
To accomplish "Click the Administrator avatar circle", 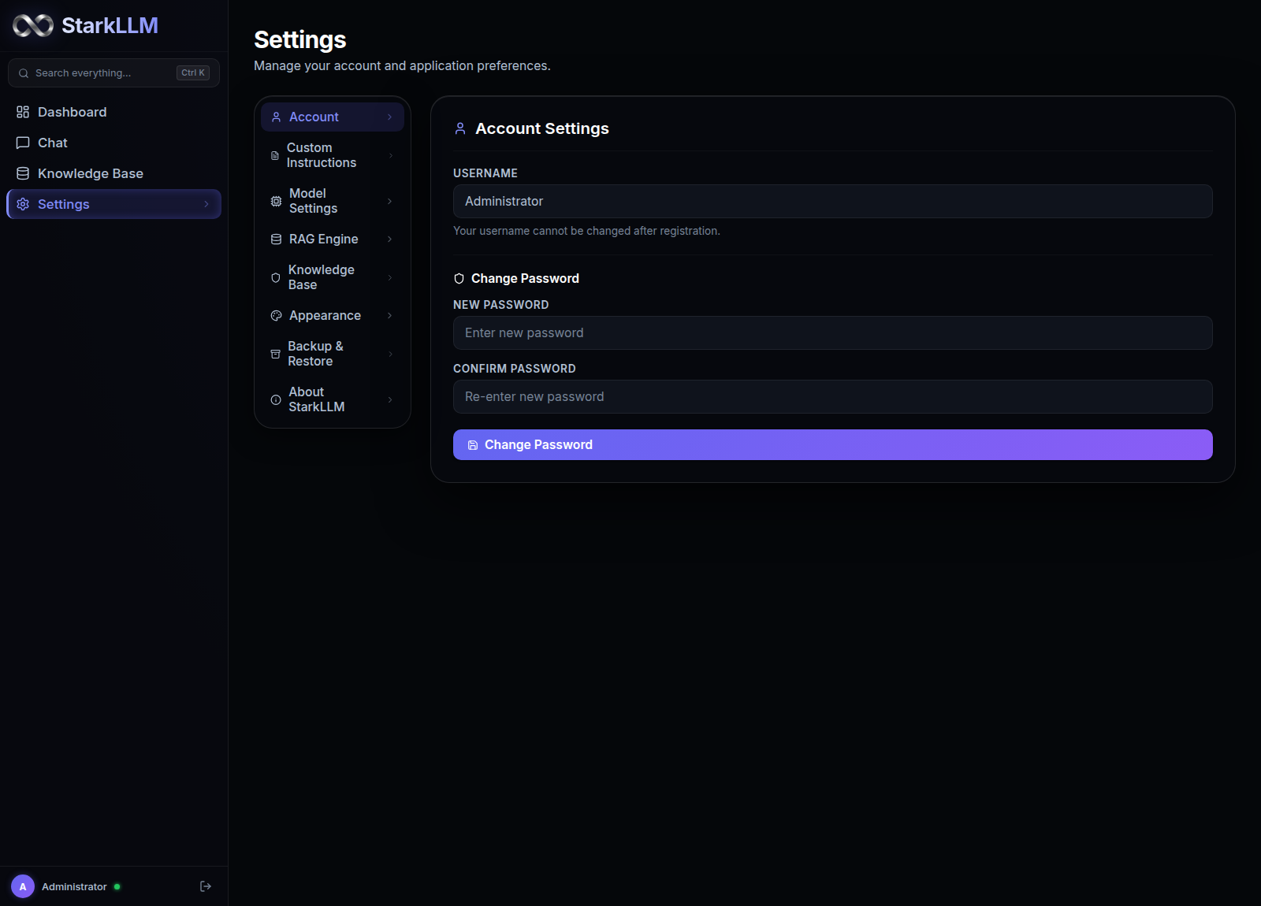I will click(23, 886).
